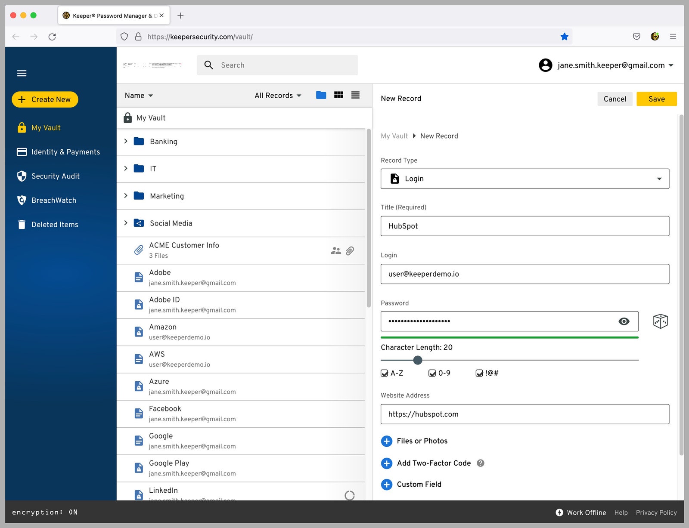The height and width of the screenshot is (528, 689).
Task: Toggle the !@# symbols checkbox
Action: click(x=479, y=373)
